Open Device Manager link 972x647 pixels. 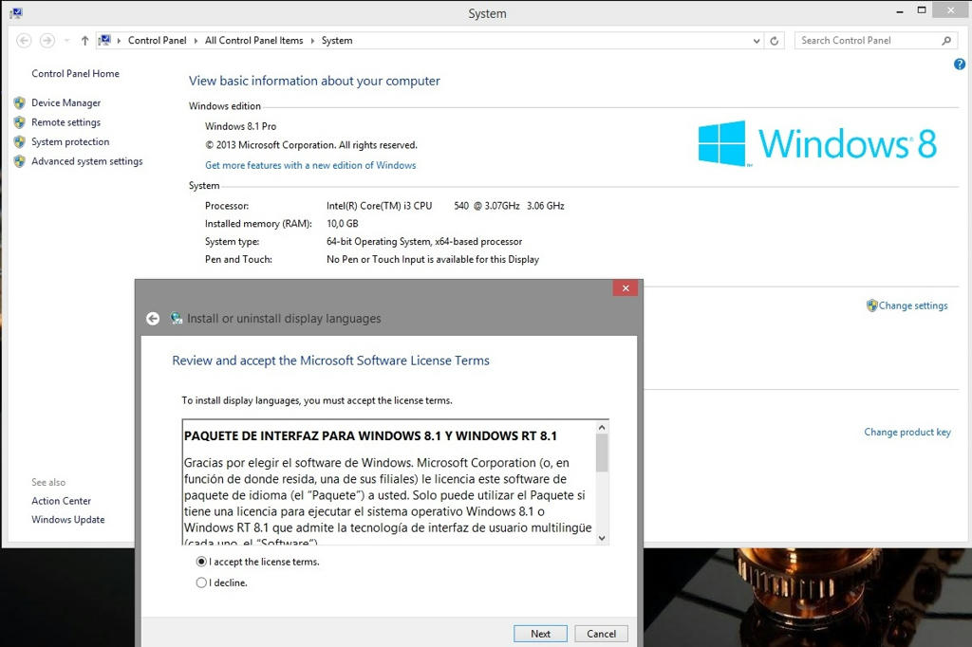[x=65, y=102]
